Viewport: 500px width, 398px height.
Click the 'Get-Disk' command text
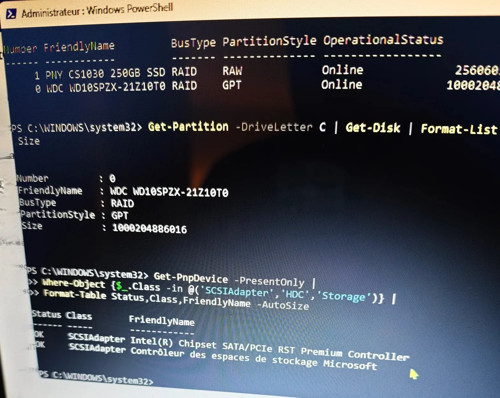tap(373, 128)
